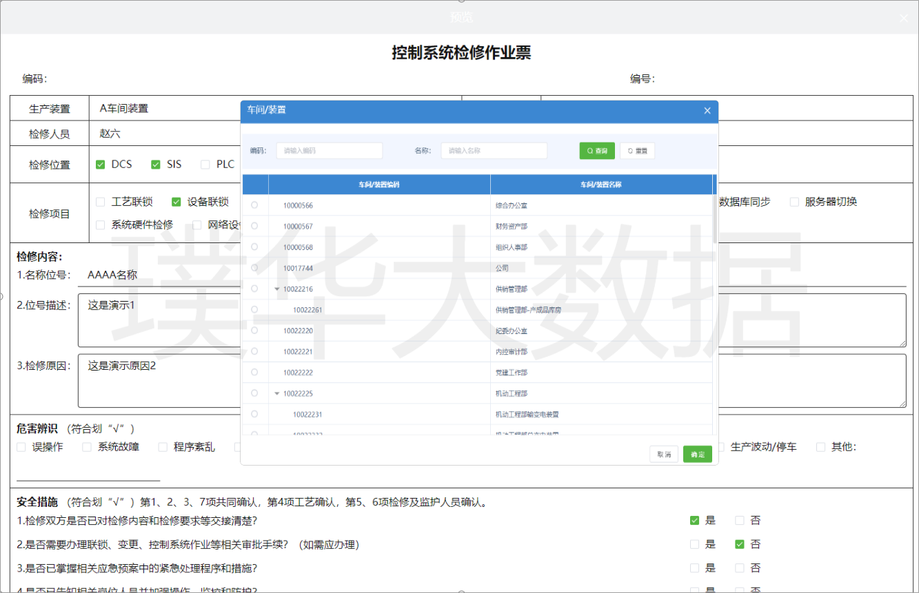The width and height of the screenshot is (919, 593).
Task: Click the 查询 search button
Action: click(x=596, y=151)
